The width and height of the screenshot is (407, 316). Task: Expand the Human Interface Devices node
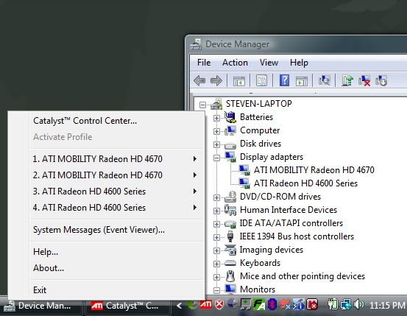tap(216, 211)
